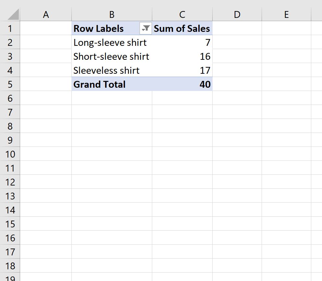
Task: Select row 12 header
Action: point(10,182)
